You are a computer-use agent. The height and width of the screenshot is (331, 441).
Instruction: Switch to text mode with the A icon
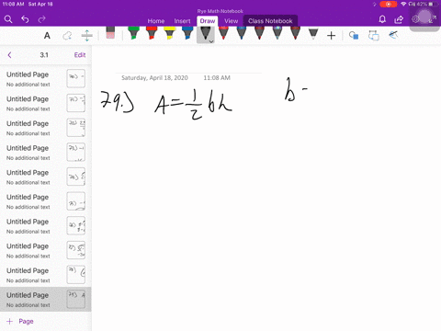click(x=47, y=36)
